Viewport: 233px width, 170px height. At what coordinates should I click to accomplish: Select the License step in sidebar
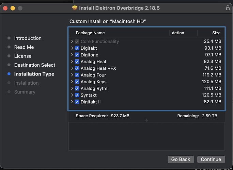[23, 56]
